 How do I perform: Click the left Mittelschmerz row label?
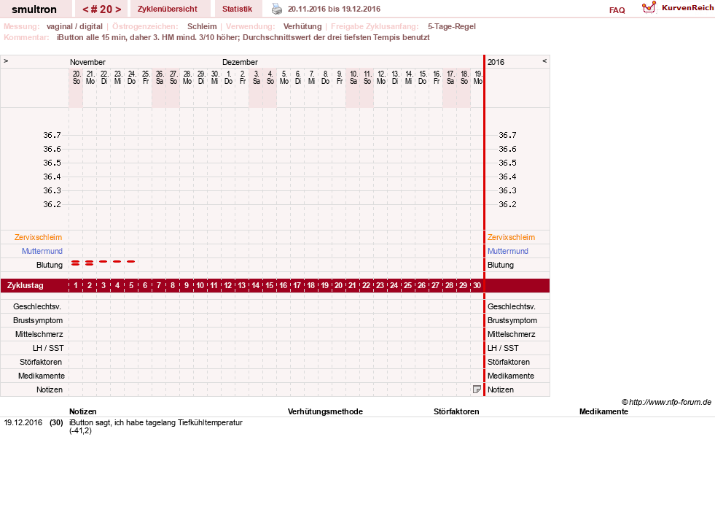point(39,334)
